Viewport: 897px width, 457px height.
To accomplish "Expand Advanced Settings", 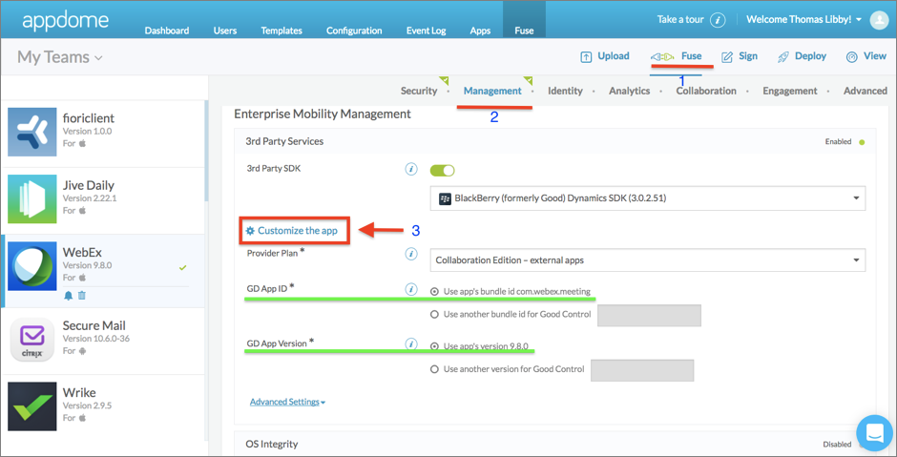I will [x=288, y=402].
